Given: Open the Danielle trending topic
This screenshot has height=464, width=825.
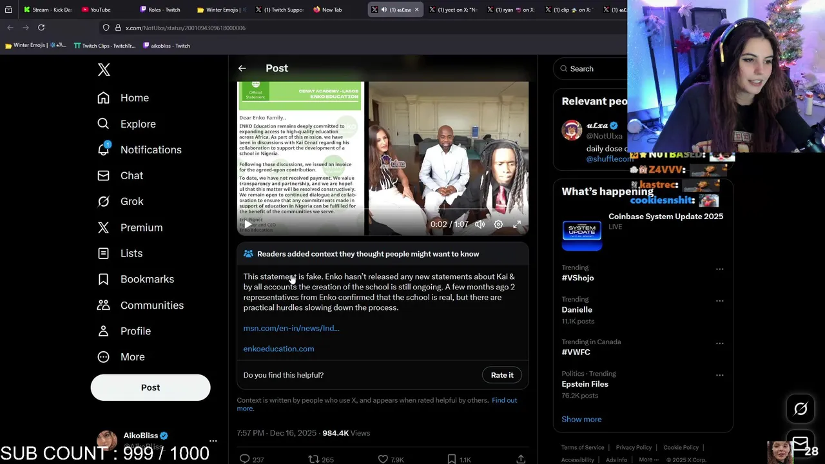Looking at the screenshot, I should click(576, 309).
